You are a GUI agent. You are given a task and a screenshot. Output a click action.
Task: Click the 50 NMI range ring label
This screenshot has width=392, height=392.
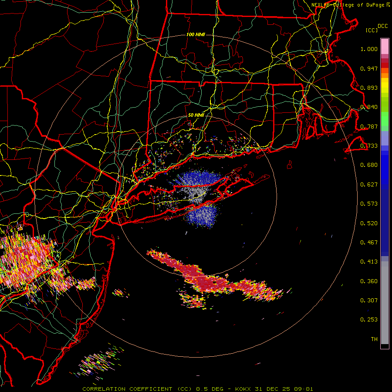[196, 115]
